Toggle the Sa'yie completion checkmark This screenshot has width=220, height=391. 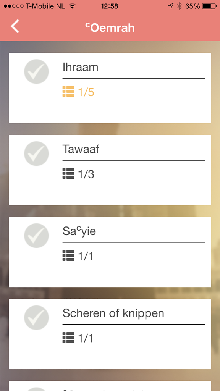(x=36, y=236)
